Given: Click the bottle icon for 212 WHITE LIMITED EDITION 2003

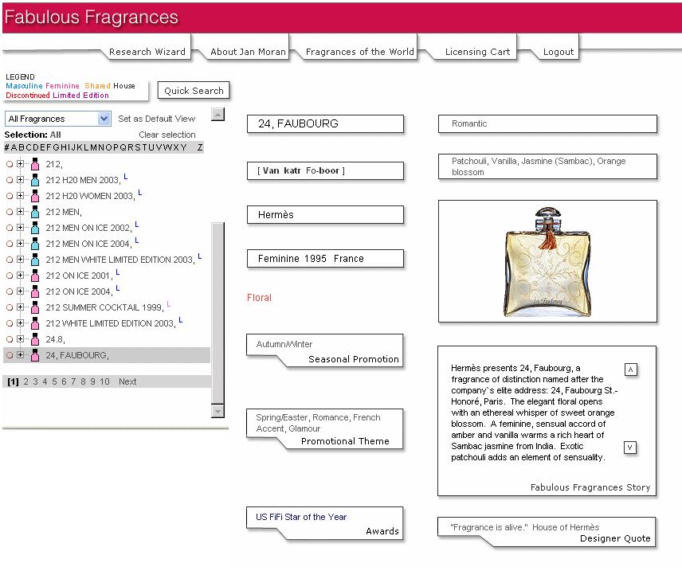Looking at the screenshot, I should tap(35, 323).
